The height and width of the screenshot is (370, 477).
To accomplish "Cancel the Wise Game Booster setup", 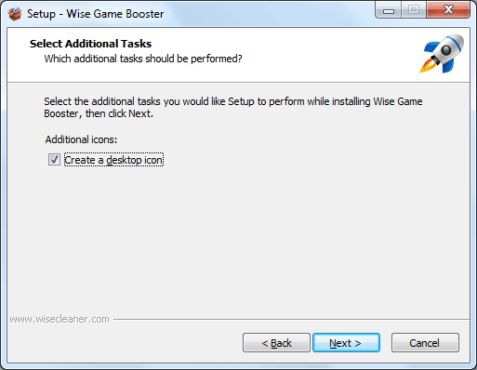I will (425, 343).
